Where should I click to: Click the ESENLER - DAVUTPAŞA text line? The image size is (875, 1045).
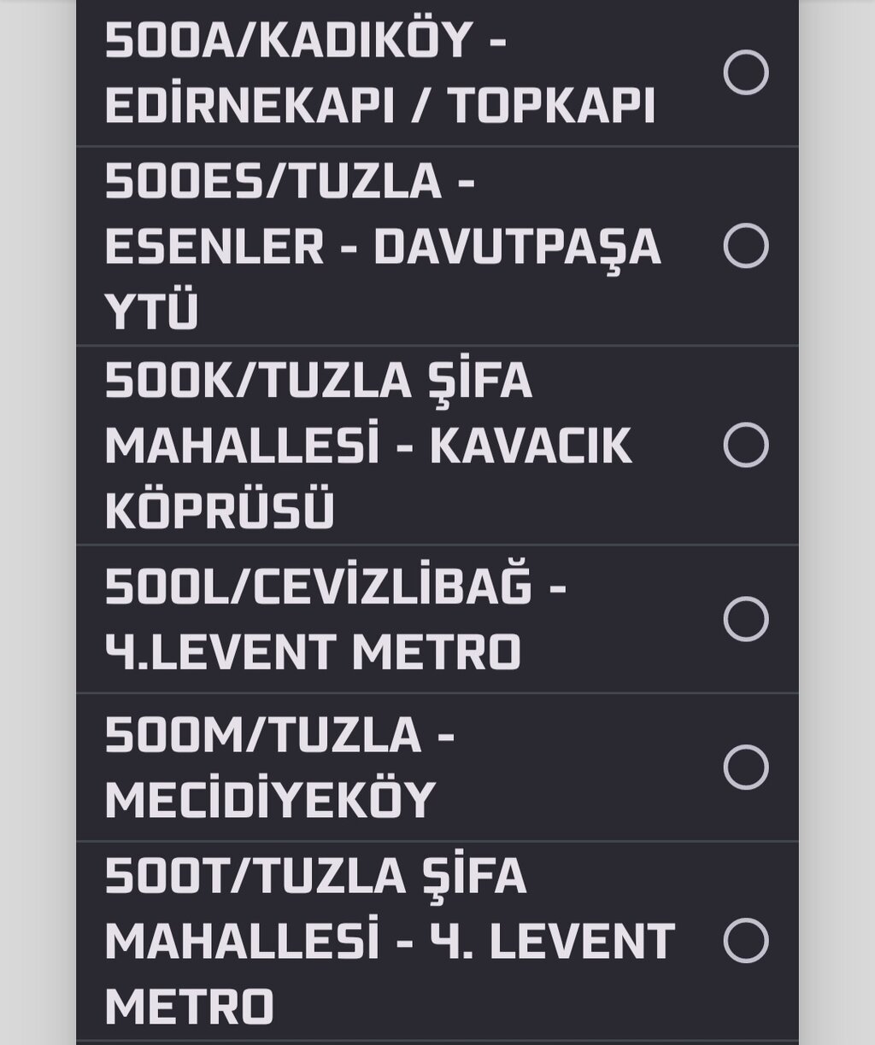[383, 247]
